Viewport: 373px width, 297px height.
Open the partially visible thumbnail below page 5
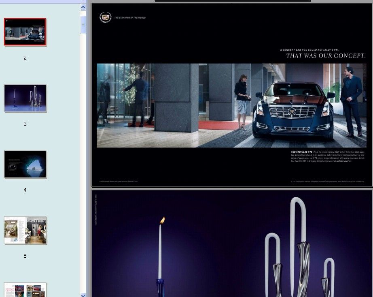25,290
